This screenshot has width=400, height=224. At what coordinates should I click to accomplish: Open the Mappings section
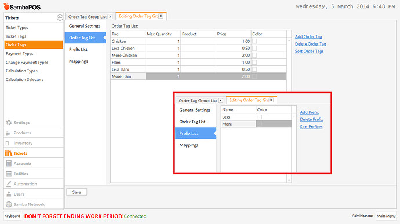coord(85,61)
